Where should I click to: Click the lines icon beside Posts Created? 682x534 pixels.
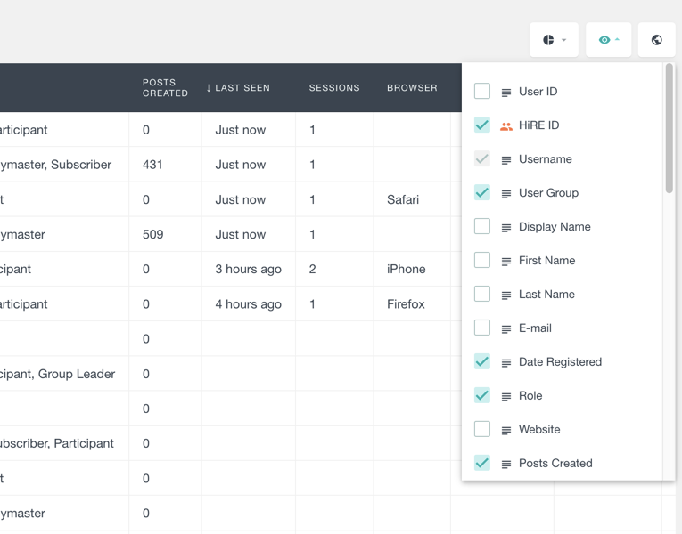tap(505, 464)
